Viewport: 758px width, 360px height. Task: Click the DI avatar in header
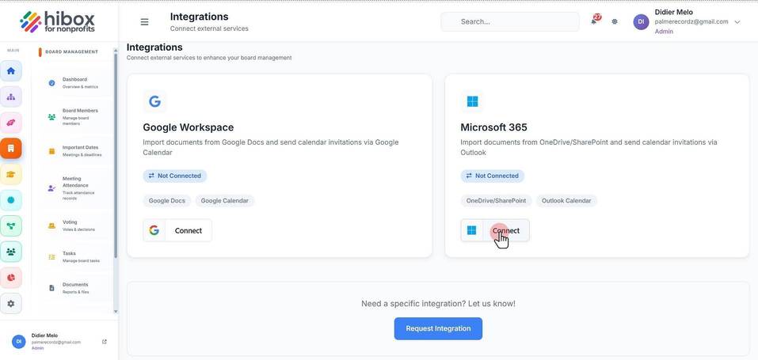coord(641,21)
